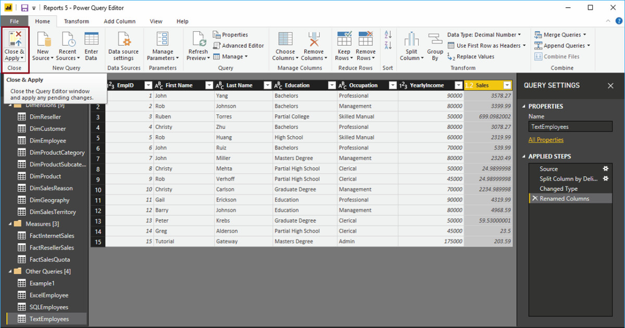Click the Enter Data icon
Screen dimensions: 625x328
pyautogui.click(x=91, y=39)
